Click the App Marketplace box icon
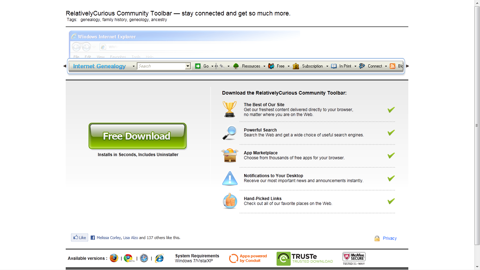This screenshot has width=480, height=270. tap(230, 155)
